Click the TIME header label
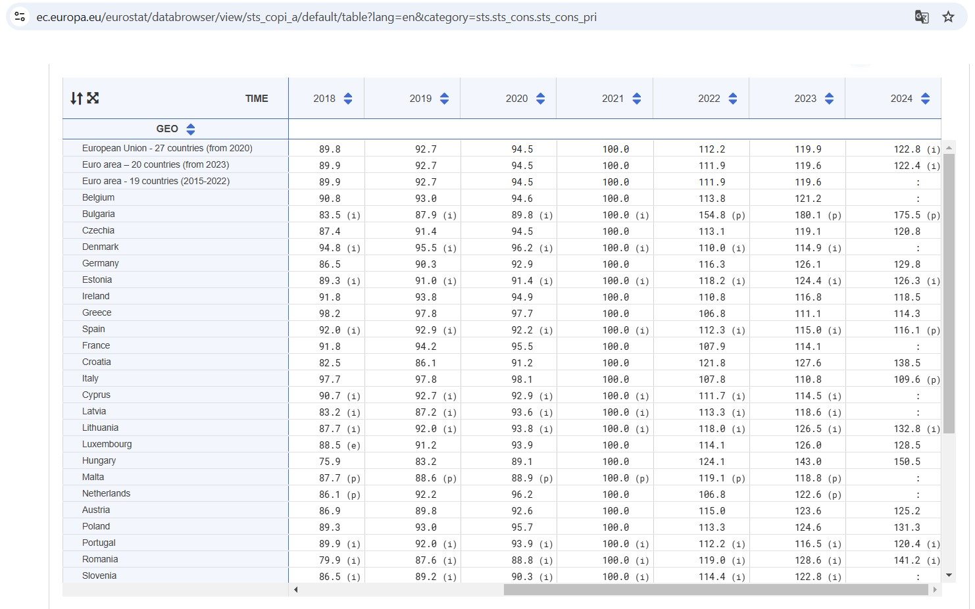 pos(257,99)
